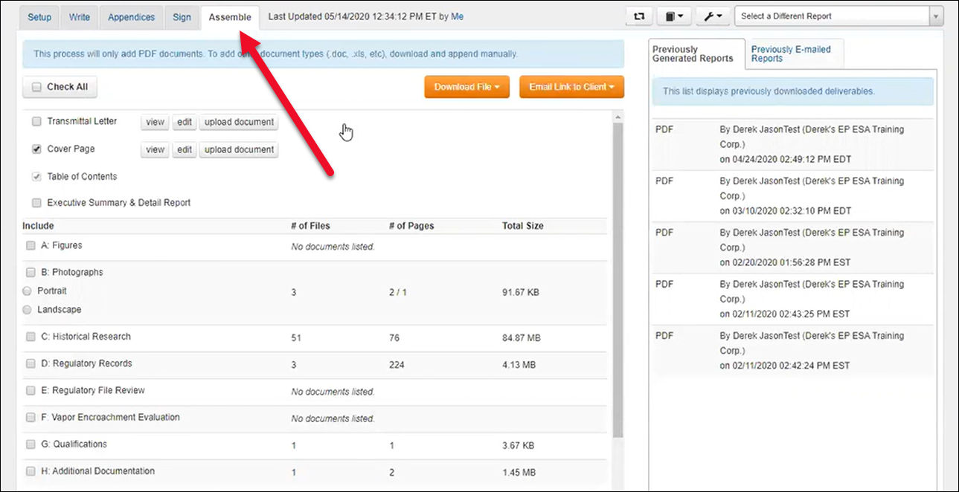This screenshot has width=959, height=492.
Task: View the Cover Page
Action: click(x=155, y=150)
